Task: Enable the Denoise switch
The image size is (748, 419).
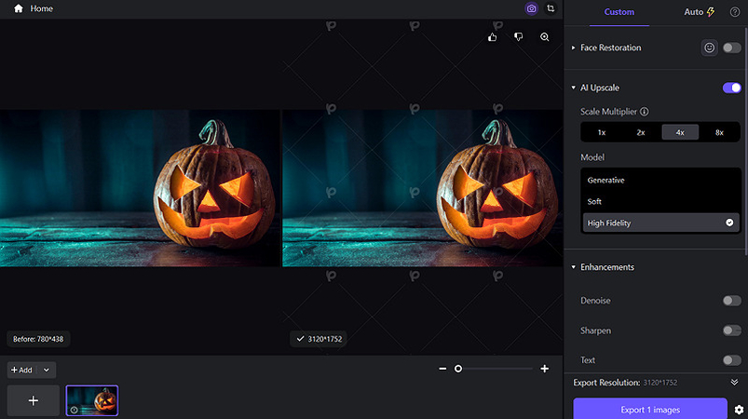Action: [x=732, y=301]
